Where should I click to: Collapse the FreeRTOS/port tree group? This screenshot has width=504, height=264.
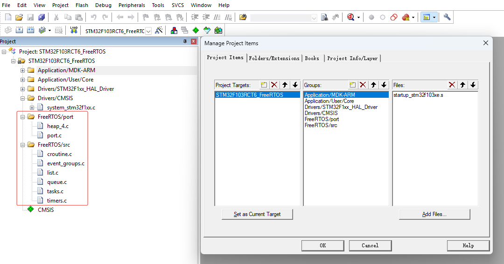point(22,117)
